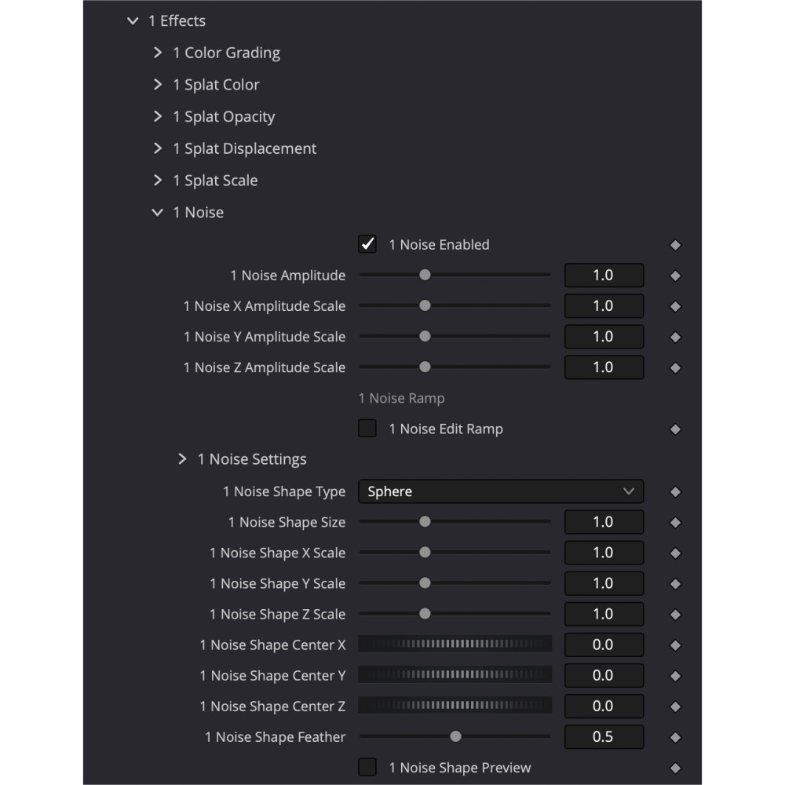The height and width of the screenshot is (785, 785).
Task: Toggle keyframe diamond for Noise Shape Center Z
Action: 675,707
